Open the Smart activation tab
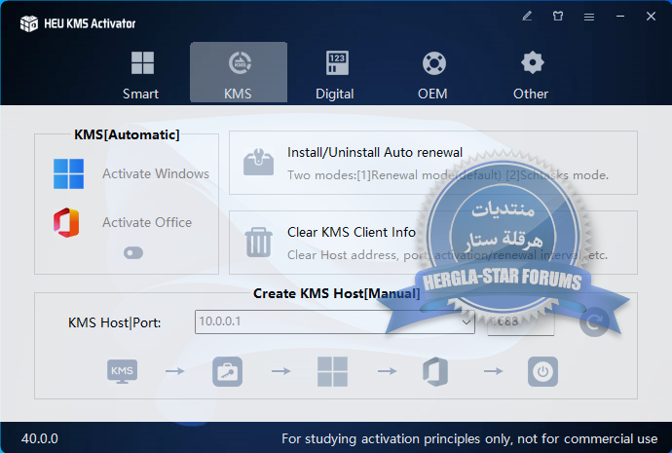This screenshot has height=453, width=672. click(141, 74)
